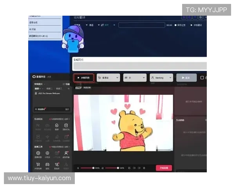
Task: Select the c922 Pro Stream Webcam source
Action: pyautogui.click(x=47, y=93)
